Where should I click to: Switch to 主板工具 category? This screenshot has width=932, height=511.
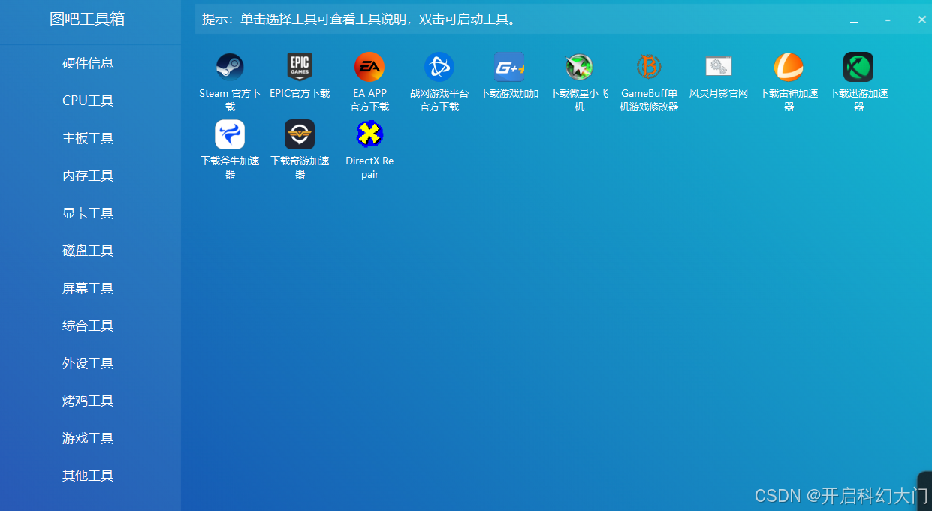88,138
